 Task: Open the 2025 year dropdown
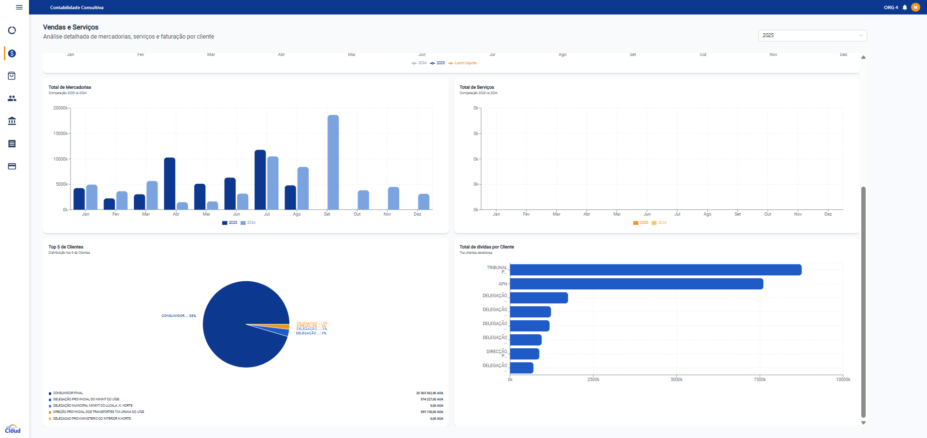pyautogui.click(x=812, y=36)
